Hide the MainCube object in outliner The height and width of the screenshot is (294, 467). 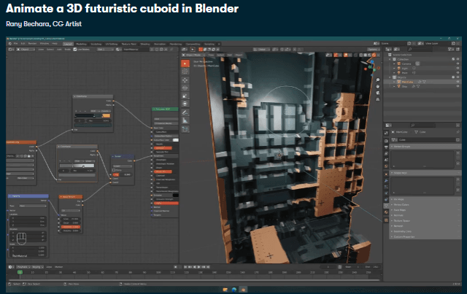tap(458, 82)
